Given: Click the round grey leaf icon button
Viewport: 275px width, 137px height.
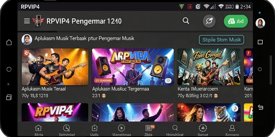Looking at the screenshot, I should click(209, 21).
